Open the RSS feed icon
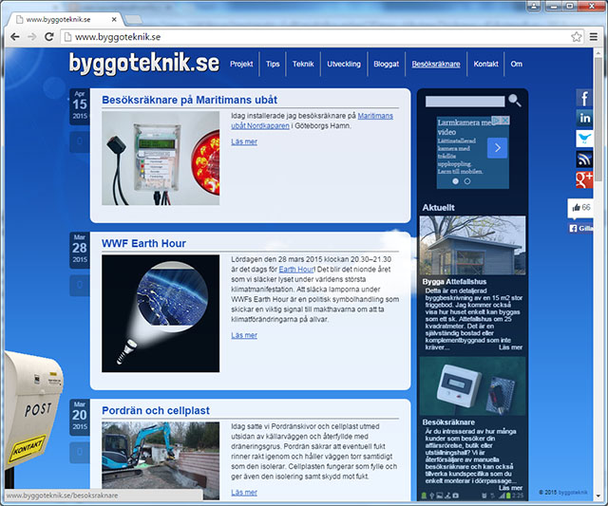608x506 pixels. pos(584,159)
